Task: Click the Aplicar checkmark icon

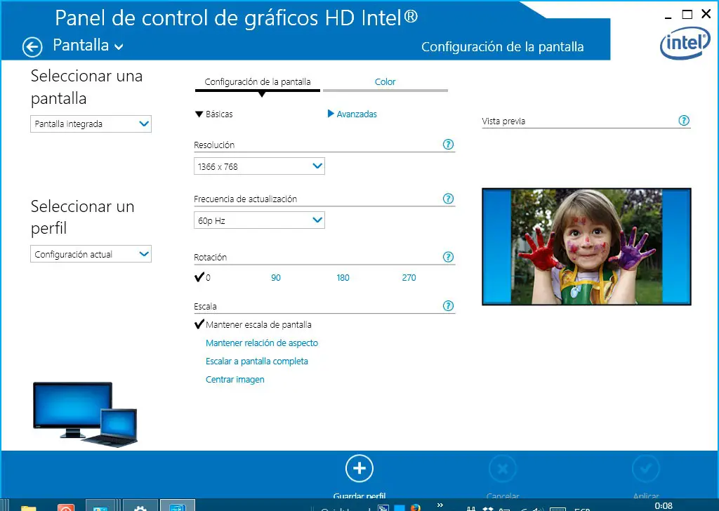Action: tap(646, 468)
